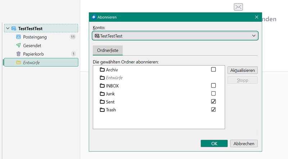The width and height of the screenshot is (288, 159).
Task: Click the envelope icon above the dialog
Action: click(x=238, y=7)
